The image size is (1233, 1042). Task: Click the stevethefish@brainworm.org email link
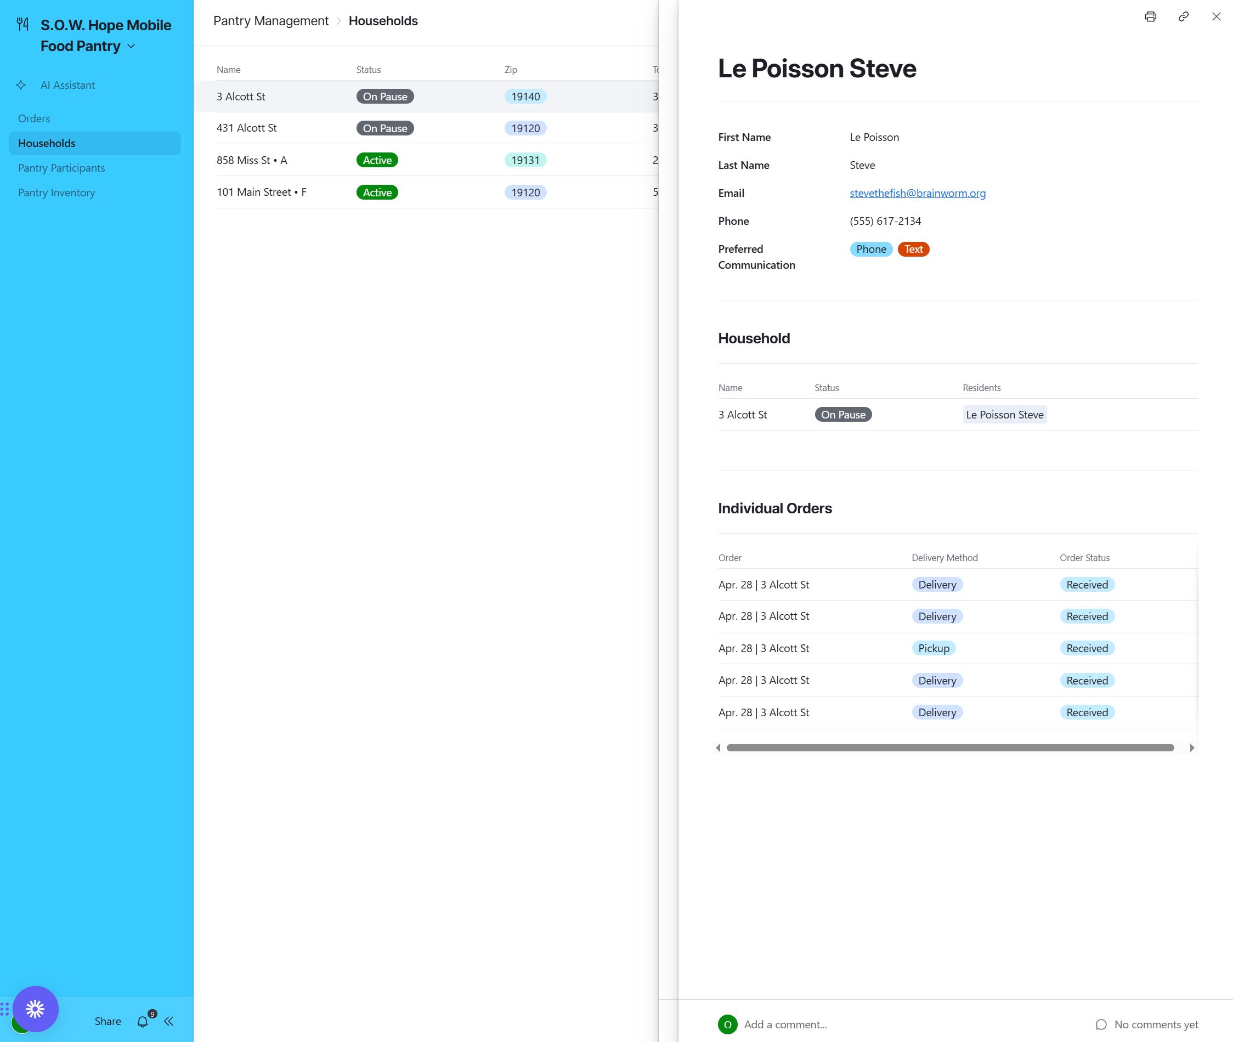917,193
